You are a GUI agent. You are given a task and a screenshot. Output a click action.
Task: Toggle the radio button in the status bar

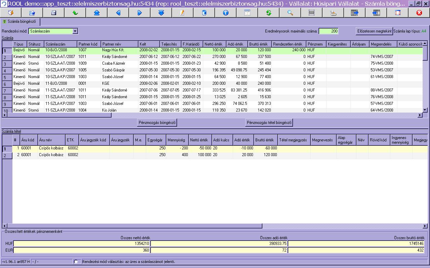point(76,262)
